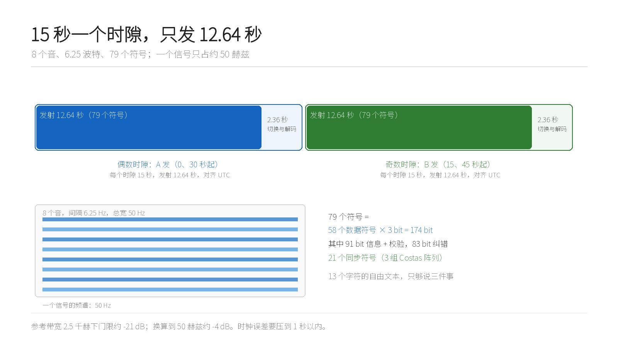Click the bottom tone bar in the spectrum
This screenshot has height=347, width=618.
(170, 290)
